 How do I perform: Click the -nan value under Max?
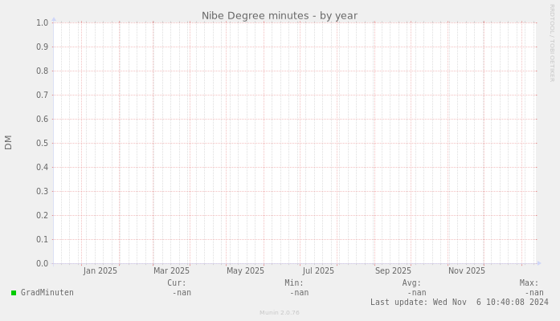534,293
